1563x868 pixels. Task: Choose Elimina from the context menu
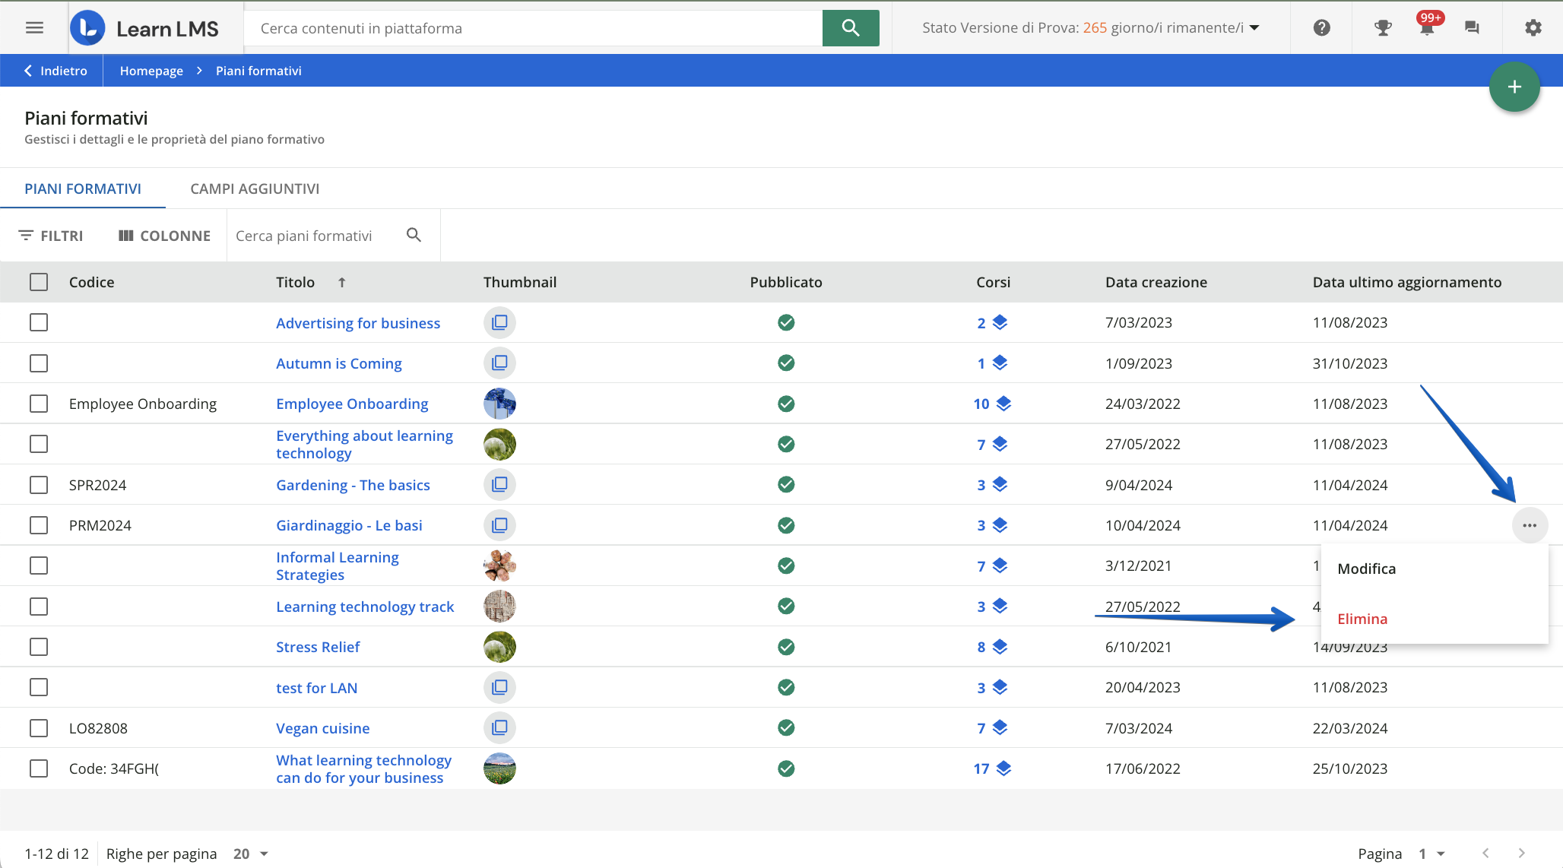pos(1362,619)
